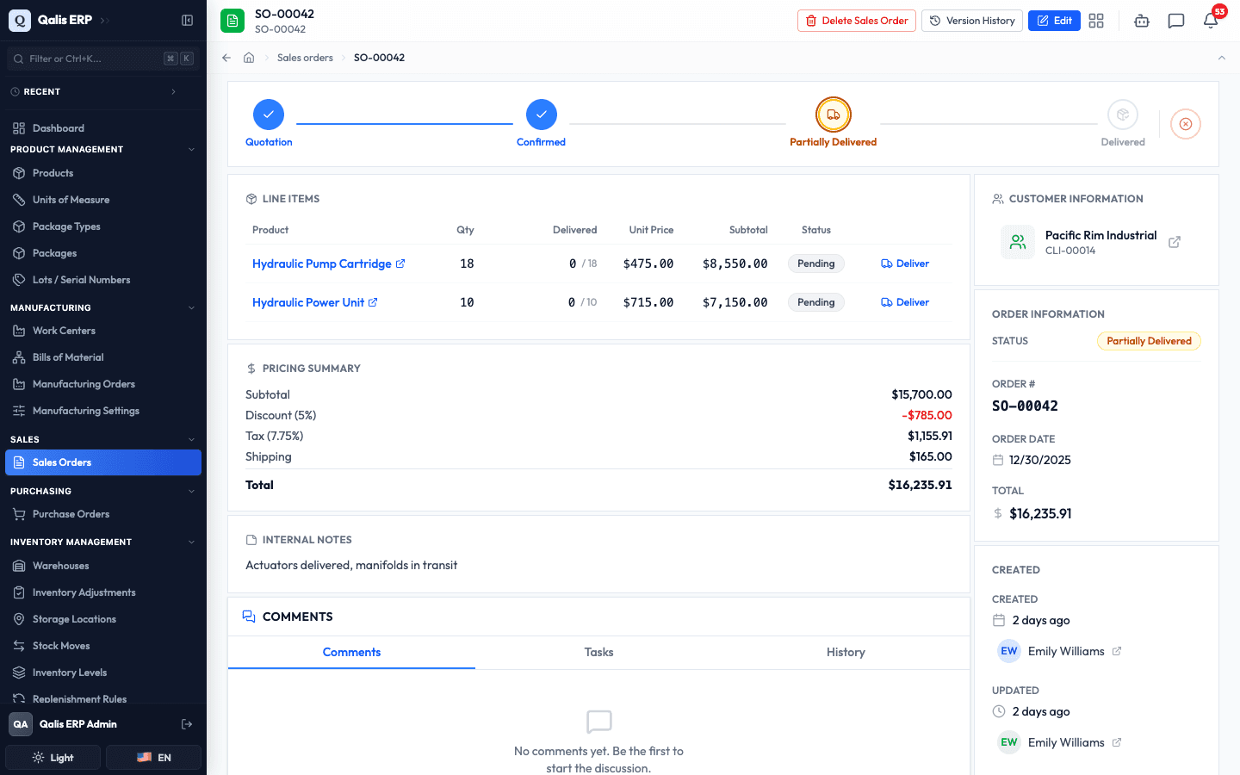The width and height of the screenshot is (1240, 775).
Task: Click the Delivered step icon
Action: point(1123,115)
